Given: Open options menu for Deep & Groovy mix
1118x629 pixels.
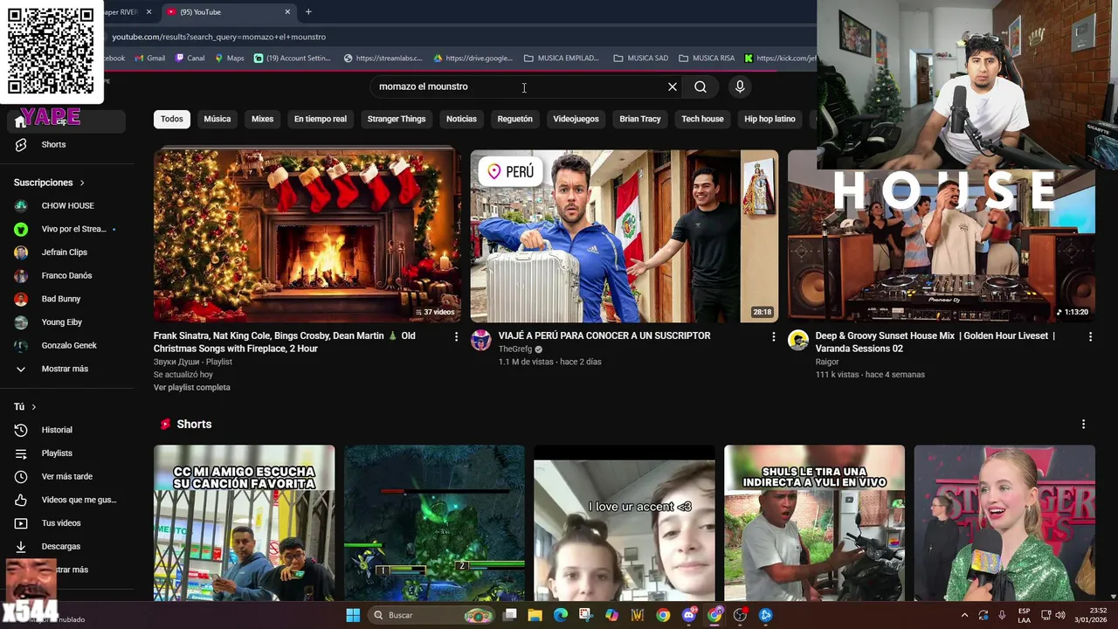Looking at the screenshot, I should 1090,336.
